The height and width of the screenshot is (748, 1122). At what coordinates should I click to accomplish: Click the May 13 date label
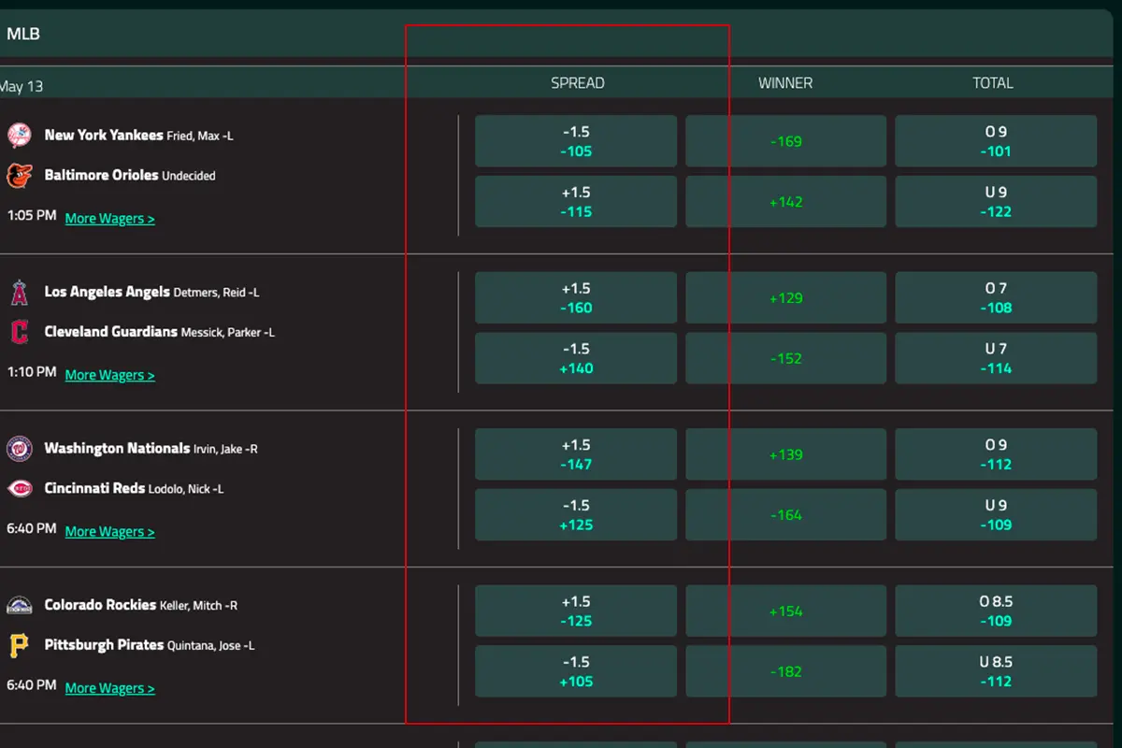click(x=21, y=86)
